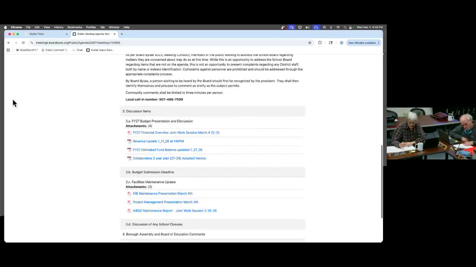
Task: Bookmark this page with the star icon
Action: click(310, 43)
